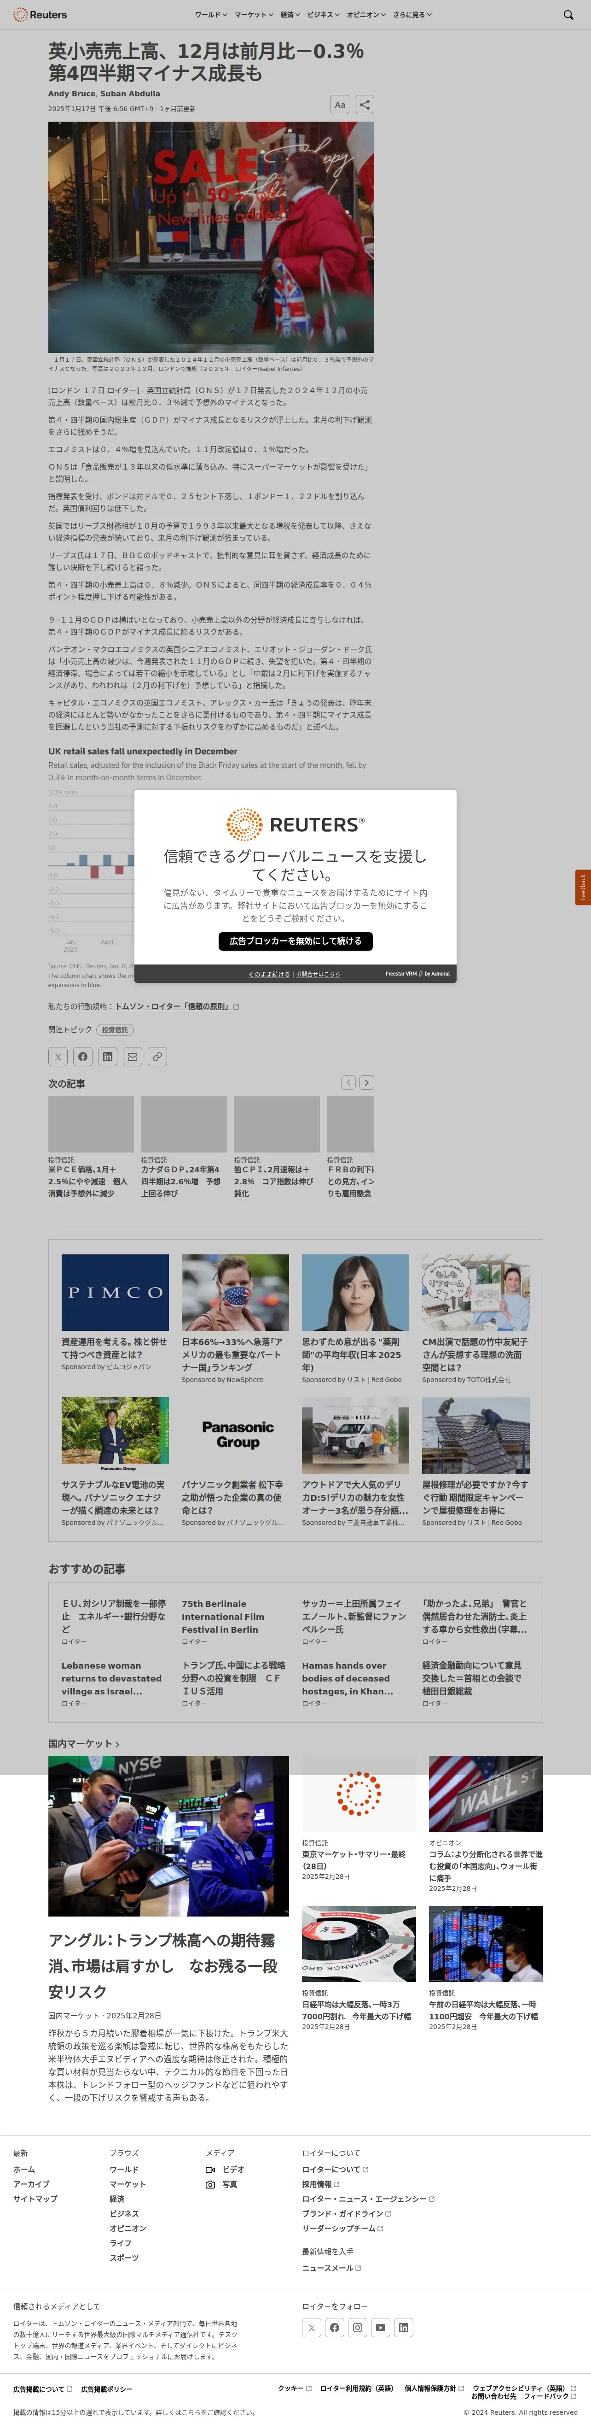591x2429 pixels.
Task: Share the article on LinkedIn below the chart
Action: point(107,1057)
